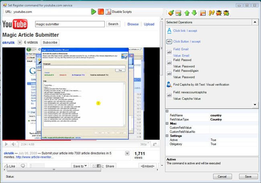Viewport: 261px width, 183px height.
Task: Click the Like thumbs-up button
Action: [10, 166]
